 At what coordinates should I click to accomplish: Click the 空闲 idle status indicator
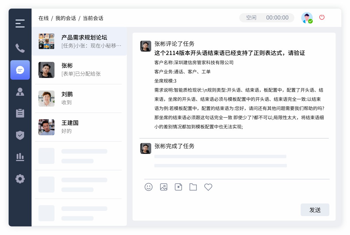click(251, 17)
